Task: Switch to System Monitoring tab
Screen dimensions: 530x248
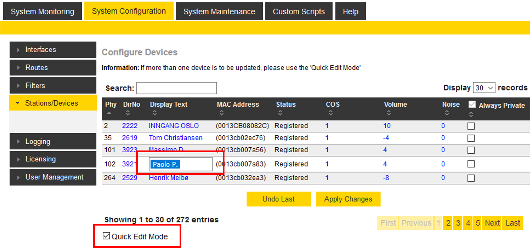Action: click(x=42, y=12)
